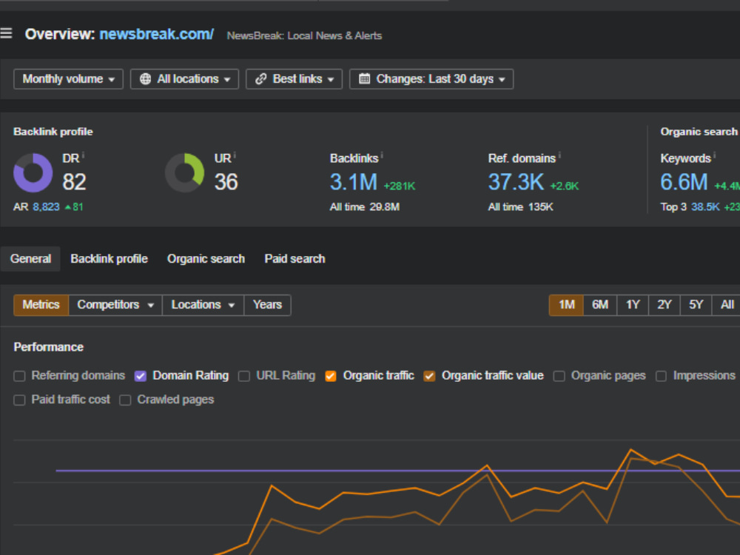Screen dimensions: 740x555
Task: Set chart range to 2Y
Action: 664,305
